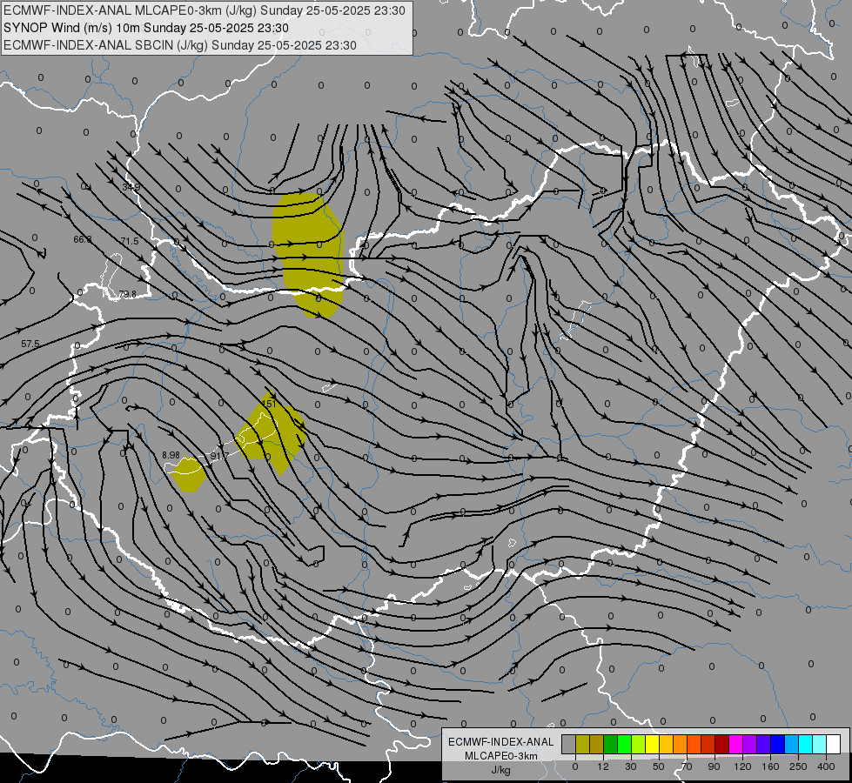Click the MLCAPE0-3km label inside the legend
The height and width of the screenshot is (783, 852).
click(x=501, y=756)
